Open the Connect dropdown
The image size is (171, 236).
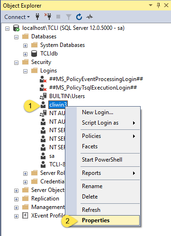click(17, 17)
